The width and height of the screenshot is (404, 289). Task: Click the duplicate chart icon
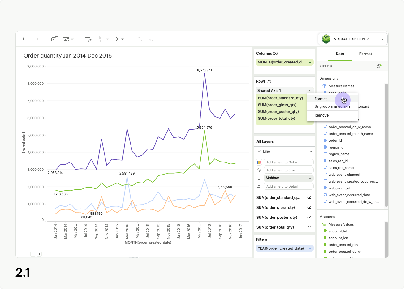pyautogui.click(x=54, y=39)
